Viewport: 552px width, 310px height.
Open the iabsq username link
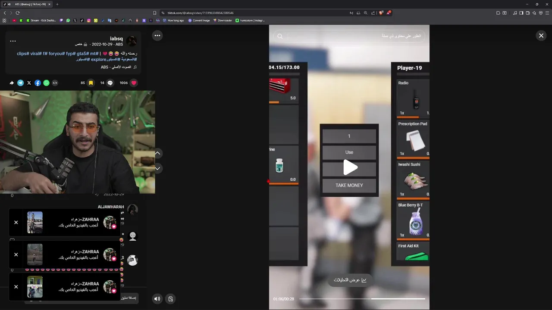pyautogui.click(x=116, y=39)
